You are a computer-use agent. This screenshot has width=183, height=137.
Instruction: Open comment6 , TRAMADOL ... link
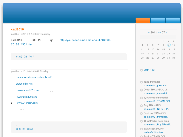pyautogui.click(x=158, y=101)
